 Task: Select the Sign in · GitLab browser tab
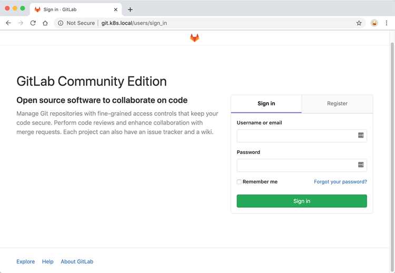click(x=75, y=9)
